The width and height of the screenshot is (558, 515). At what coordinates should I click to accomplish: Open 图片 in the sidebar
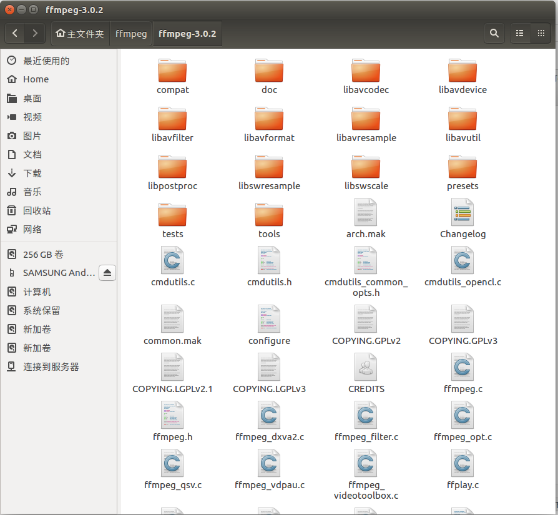point(59,135)
